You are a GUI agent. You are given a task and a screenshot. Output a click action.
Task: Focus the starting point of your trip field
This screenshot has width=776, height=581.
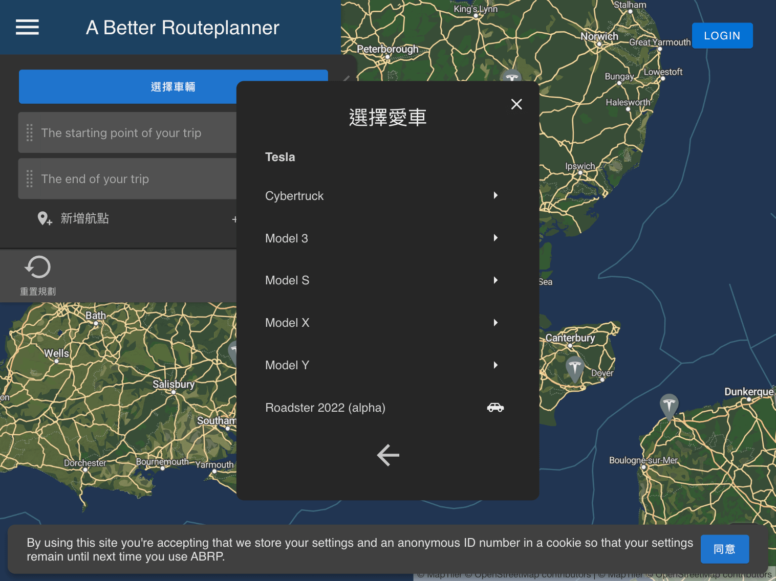[x=128, y=132]
